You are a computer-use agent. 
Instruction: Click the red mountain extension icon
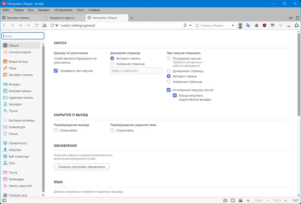289,25
